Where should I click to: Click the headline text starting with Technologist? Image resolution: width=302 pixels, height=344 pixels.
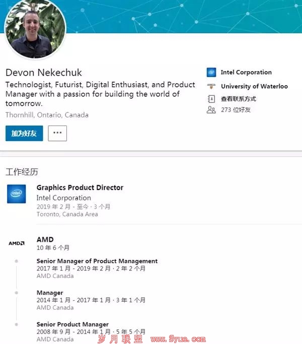pos(100,94)
